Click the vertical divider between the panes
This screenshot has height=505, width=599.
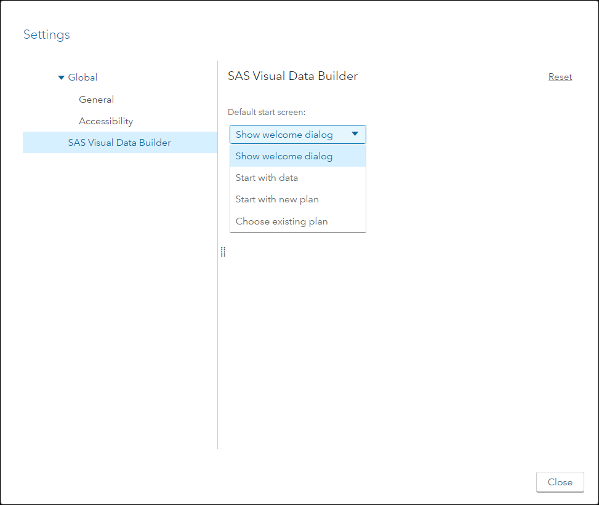pyautogui.click(x=218, y=344)
